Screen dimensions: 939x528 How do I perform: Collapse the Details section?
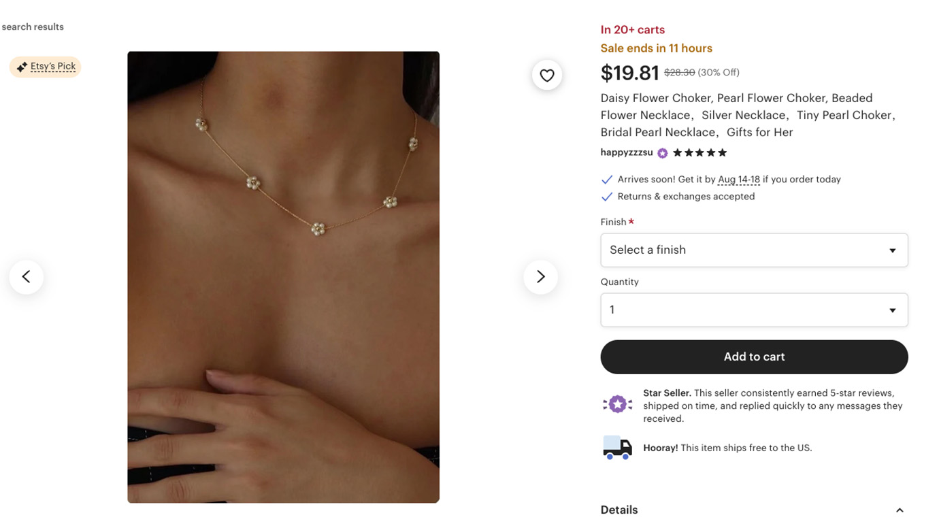point(900,509)
